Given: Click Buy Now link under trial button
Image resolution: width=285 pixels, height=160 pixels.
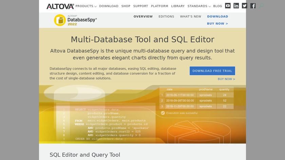Looking at the screenshot, I should [226, 79].
